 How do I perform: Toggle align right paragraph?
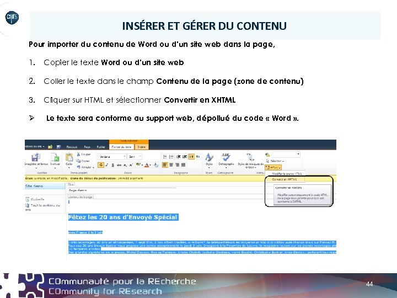pyautogui.click(x=177, y=165)
